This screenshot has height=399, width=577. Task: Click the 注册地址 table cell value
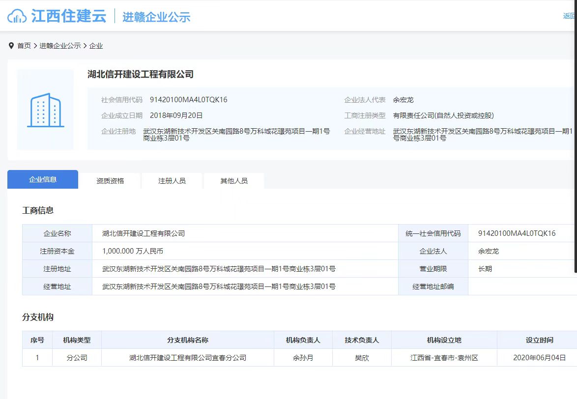pos(219,269)
